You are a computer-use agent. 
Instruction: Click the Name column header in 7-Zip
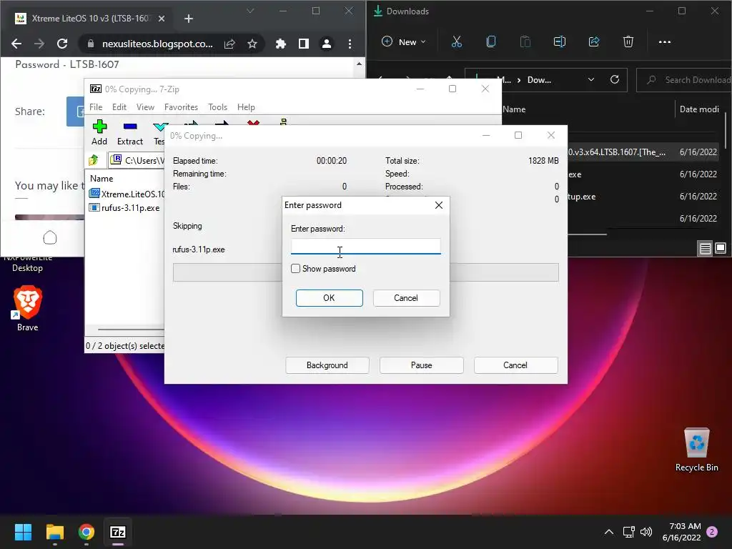[x=102, y=178]
